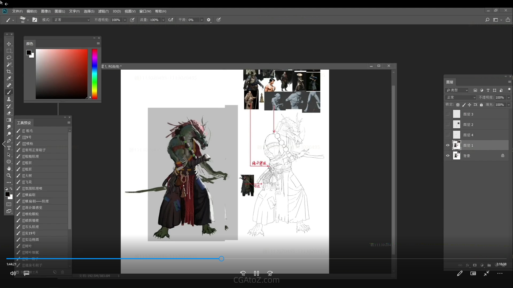
Task: Click the red color picker field
Action: pyautogui.click(x=62, y=74)
